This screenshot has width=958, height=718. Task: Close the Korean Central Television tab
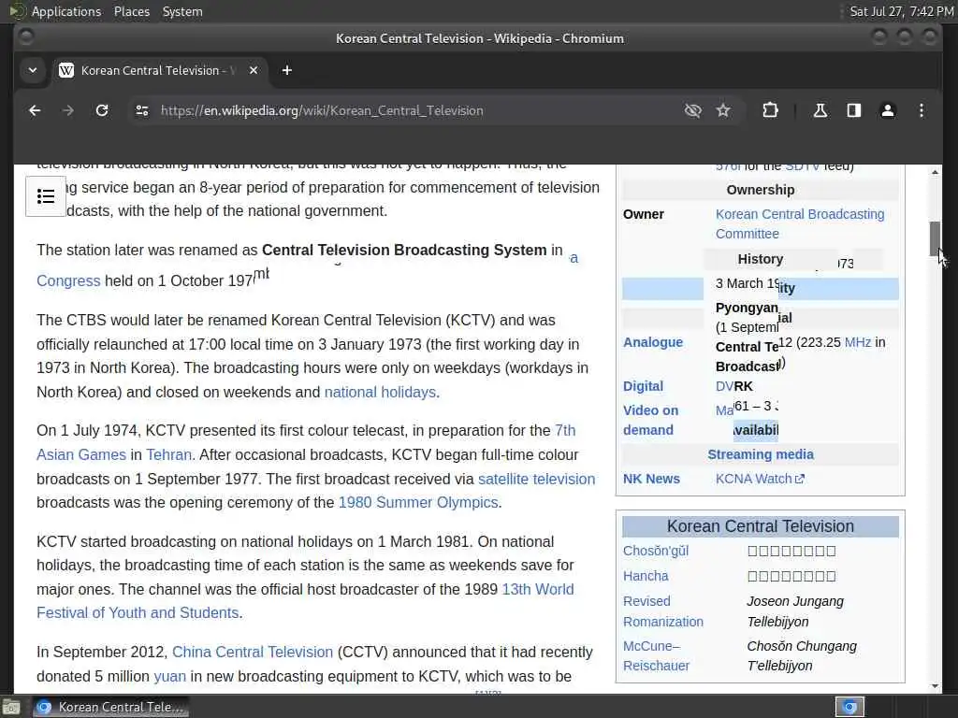click(x=254, y=70)
